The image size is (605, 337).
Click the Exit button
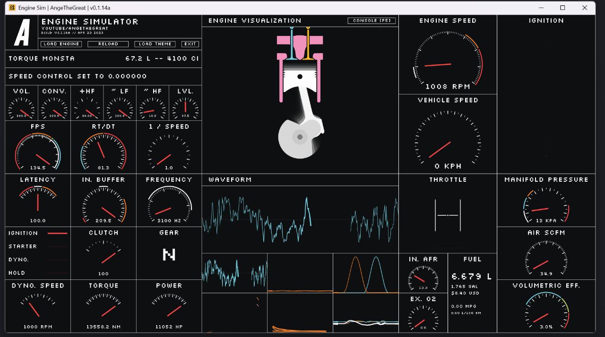coord(190,44)
